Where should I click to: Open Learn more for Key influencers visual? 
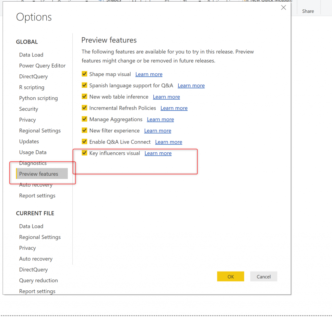pyautogui.click(x=158, y=153)
